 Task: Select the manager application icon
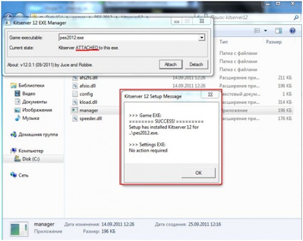point(75,110)
